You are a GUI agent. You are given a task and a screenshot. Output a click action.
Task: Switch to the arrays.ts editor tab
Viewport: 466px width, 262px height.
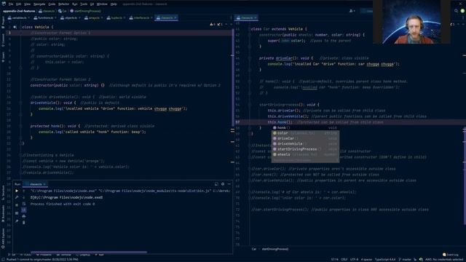[x=94, y=17]
